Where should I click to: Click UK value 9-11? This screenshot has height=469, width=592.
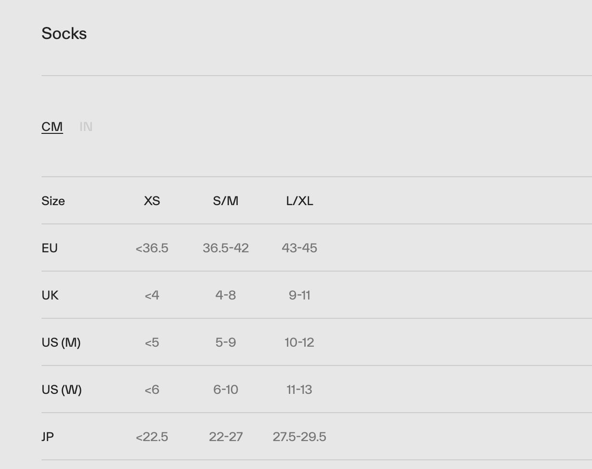pos(299,295)
